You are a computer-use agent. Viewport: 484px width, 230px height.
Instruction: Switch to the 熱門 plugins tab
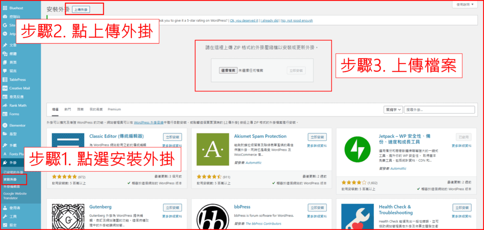(68, 109)
